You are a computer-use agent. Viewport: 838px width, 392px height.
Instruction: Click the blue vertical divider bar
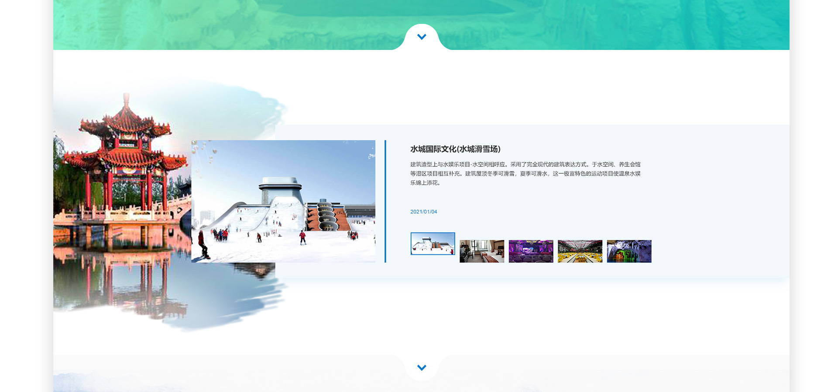click(x=385, y=201)
